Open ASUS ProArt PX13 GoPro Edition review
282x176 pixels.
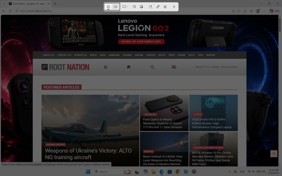(212, 123)
